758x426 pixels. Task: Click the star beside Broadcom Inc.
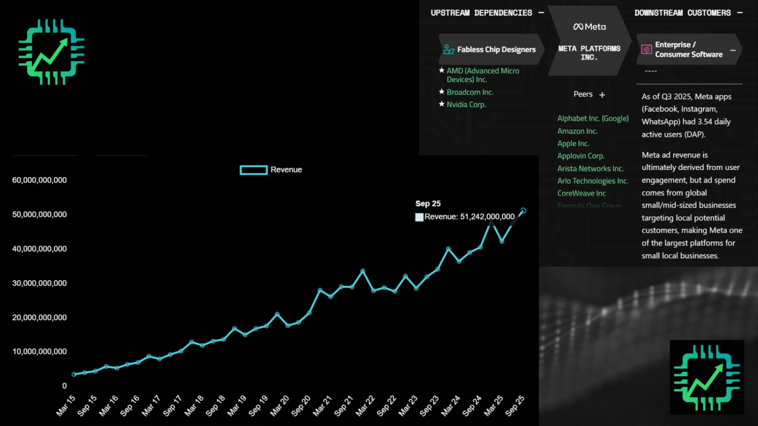click(442, 92)
